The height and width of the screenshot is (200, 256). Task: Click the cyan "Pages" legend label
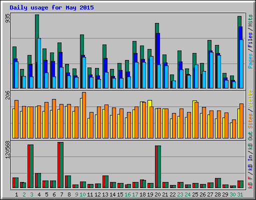(250, 61)
